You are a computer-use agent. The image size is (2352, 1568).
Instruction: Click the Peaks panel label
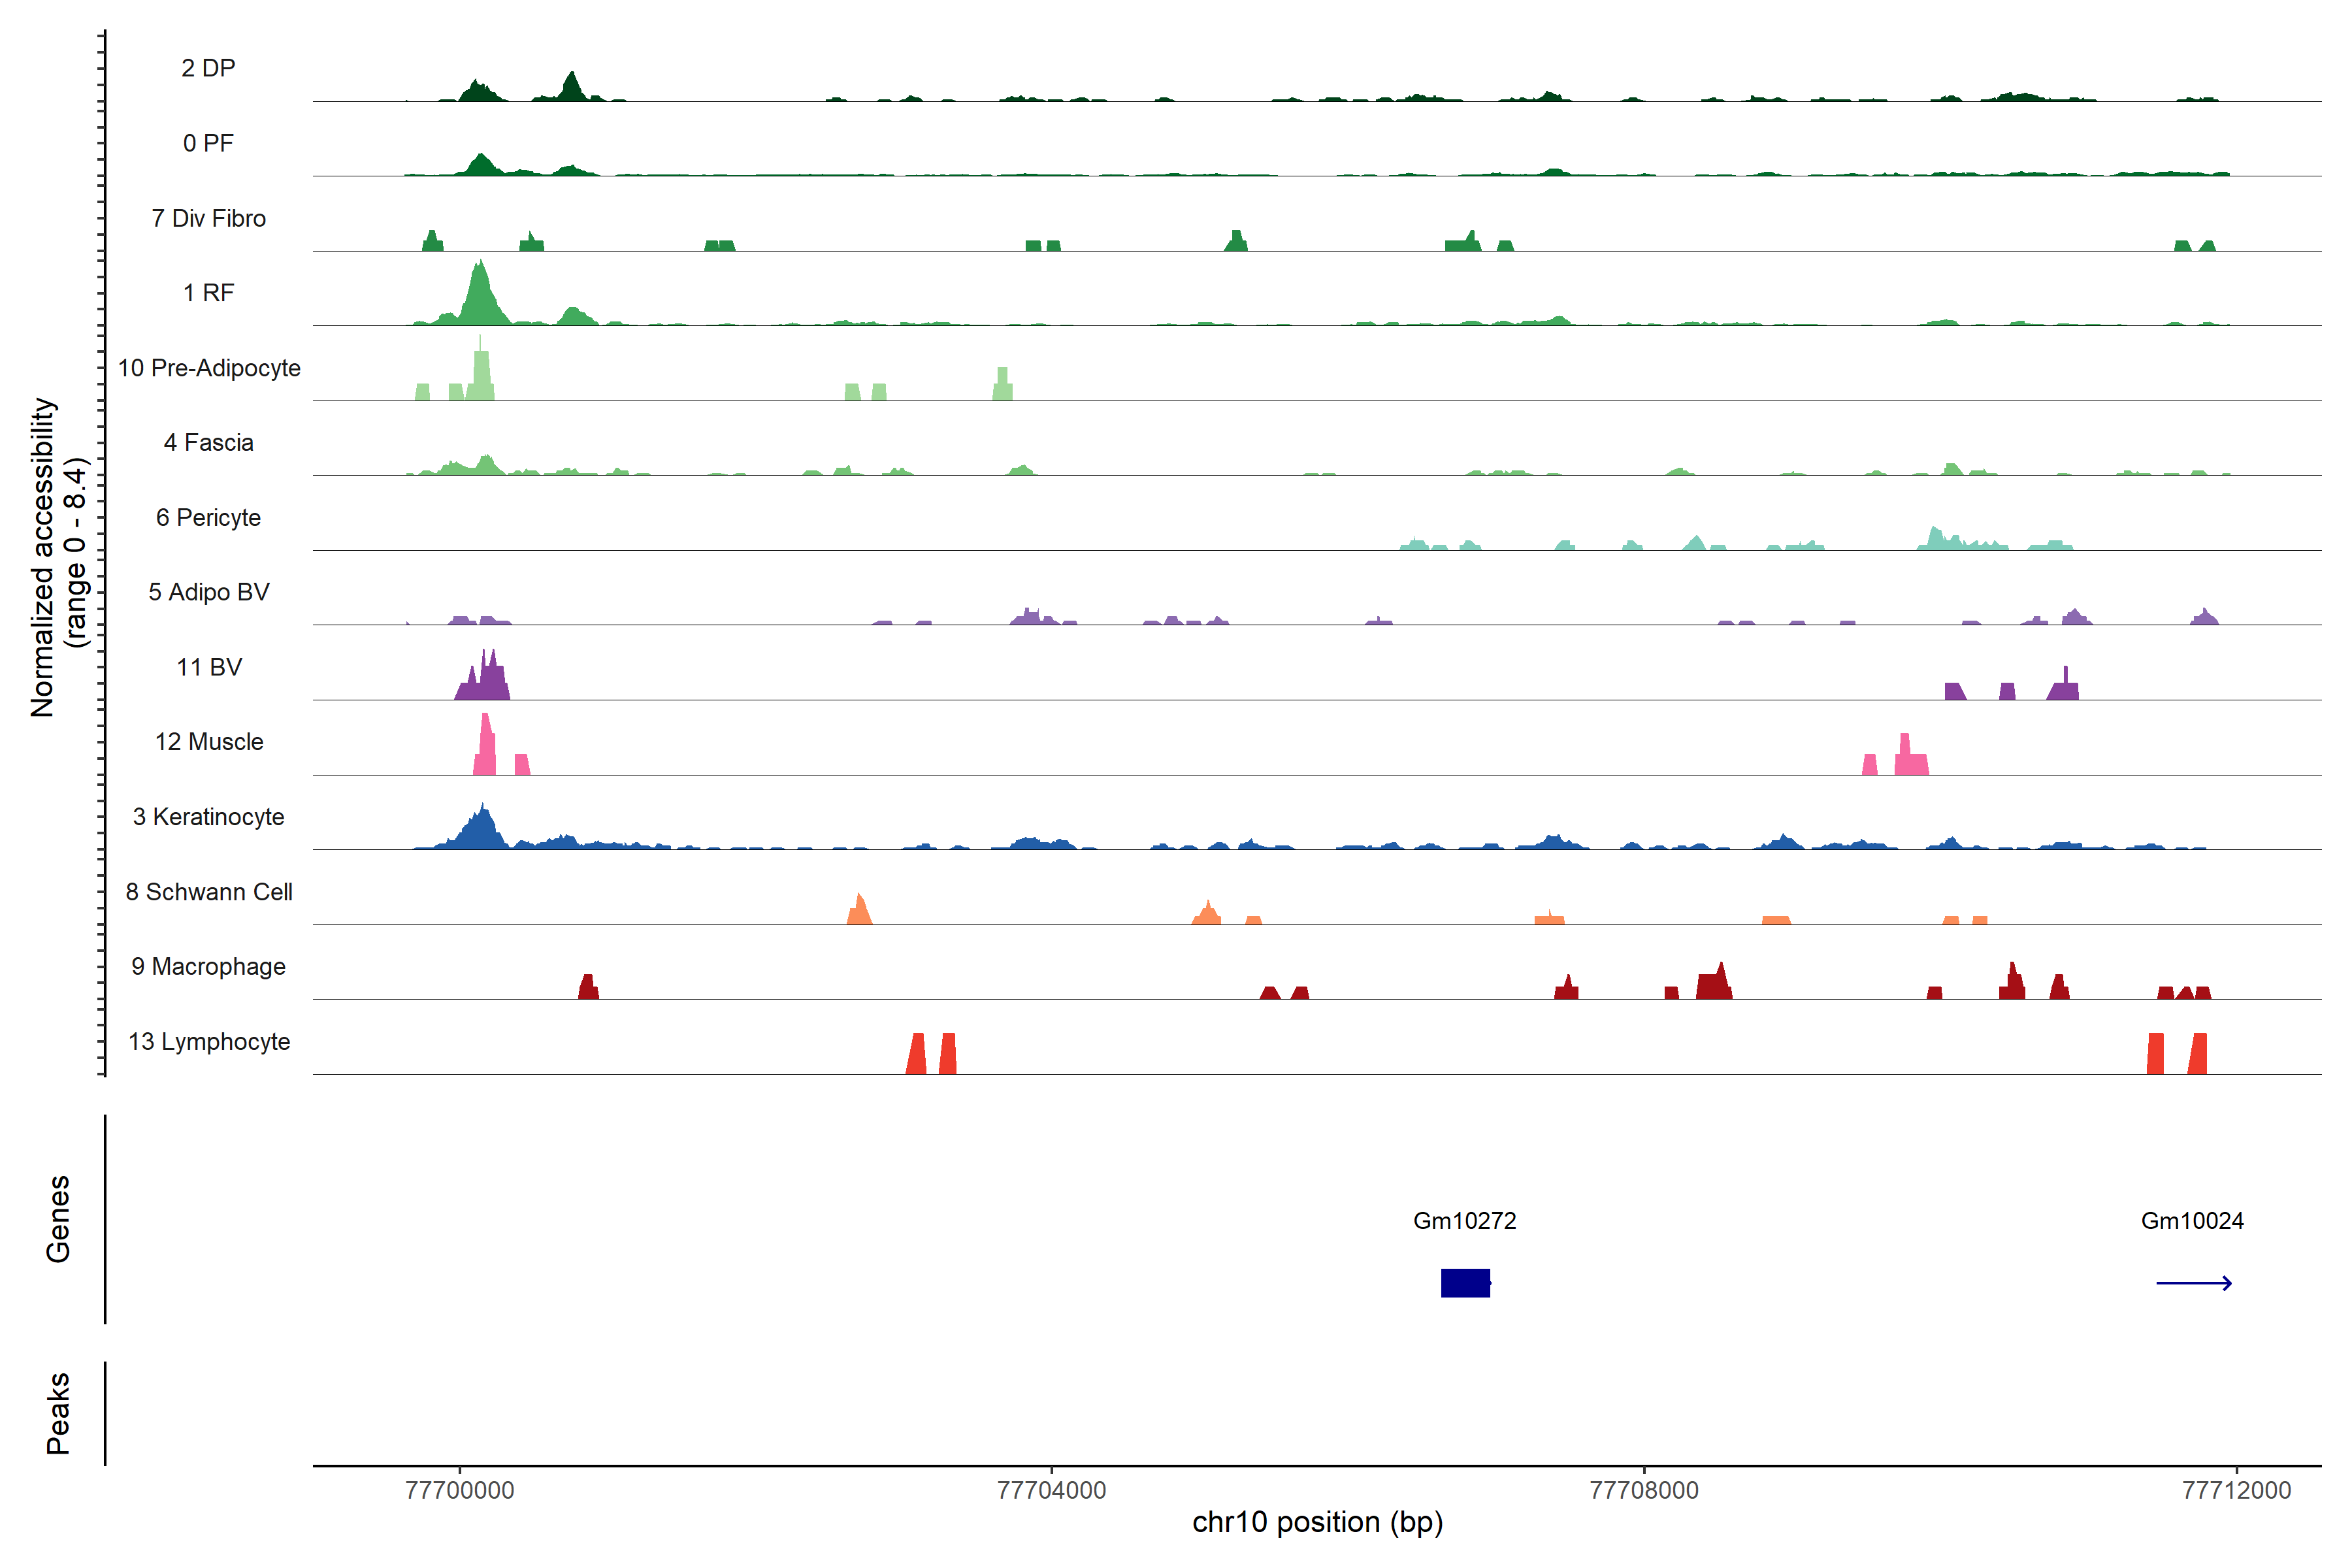click(x=58, y=1413)
